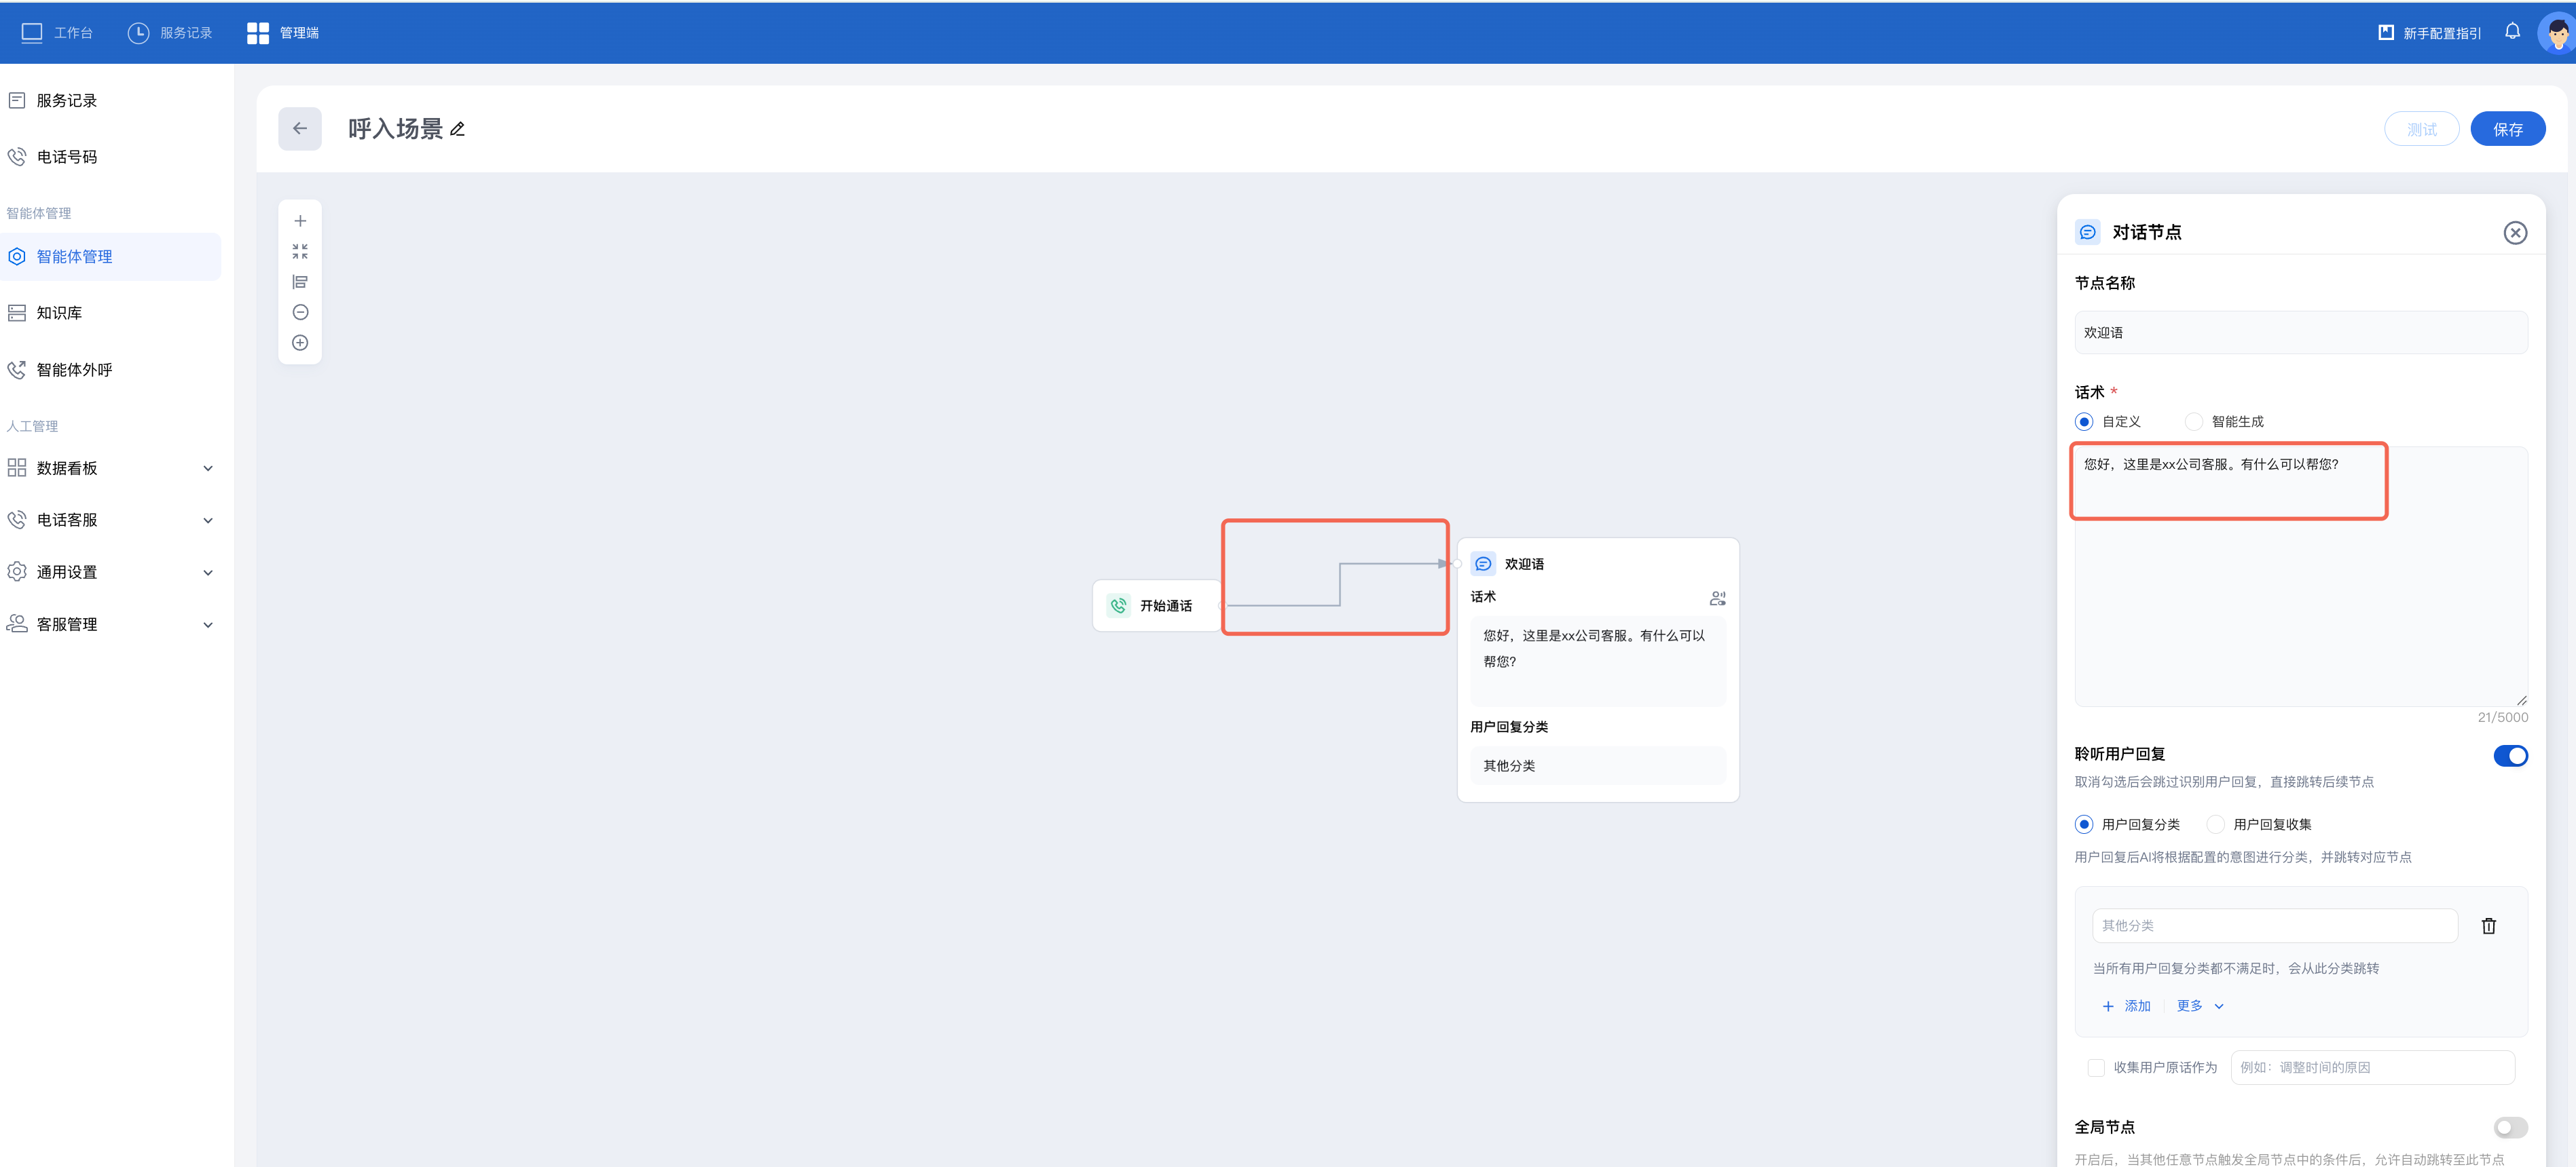2576x1167 pixels.
Task: Delete 其他分类 with trash icon
Action: coord(2488,926)
